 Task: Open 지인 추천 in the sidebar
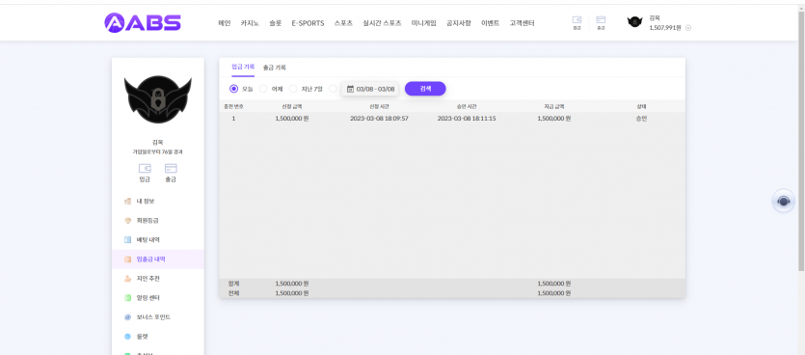(157, 279)
